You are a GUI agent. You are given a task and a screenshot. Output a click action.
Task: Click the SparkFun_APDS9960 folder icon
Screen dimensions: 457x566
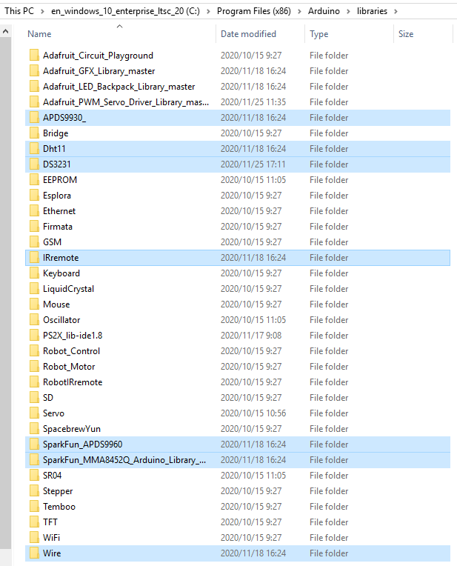pyautogui.click(x=34, y=444)
